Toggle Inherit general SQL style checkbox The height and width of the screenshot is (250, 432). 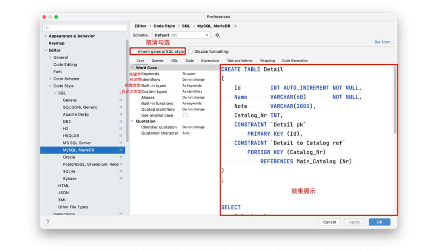pyautogui.click(x=134, y=52)
